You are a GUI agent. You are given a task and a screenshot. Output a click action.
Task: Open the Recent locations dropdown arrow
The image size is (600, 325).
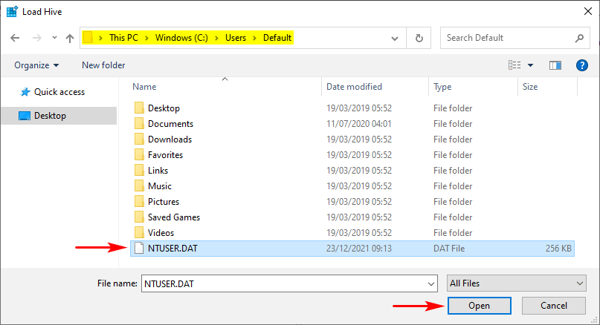(x=54, y=38)
